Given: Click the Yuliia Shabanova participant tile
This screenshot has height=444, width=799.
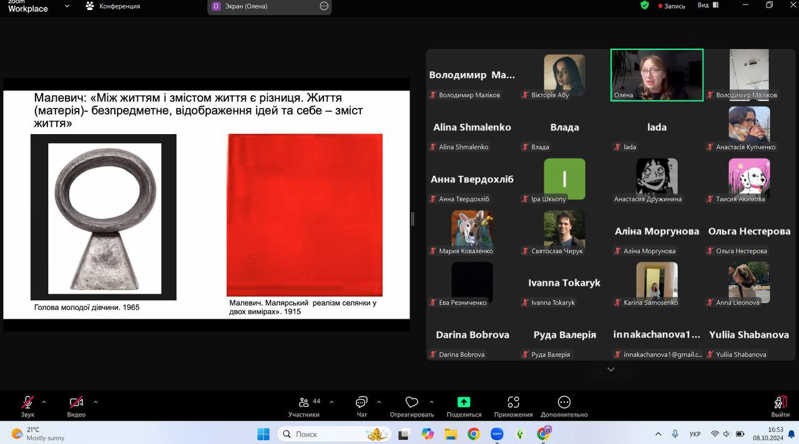Looking at the screenshot, I should pyautogui.click(x=749, y=334).
